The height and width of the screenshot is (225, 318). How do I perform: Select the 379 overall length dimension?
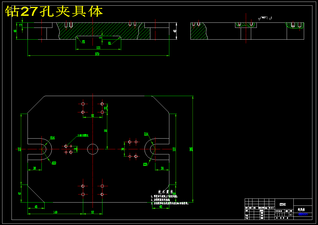[97, 54]
